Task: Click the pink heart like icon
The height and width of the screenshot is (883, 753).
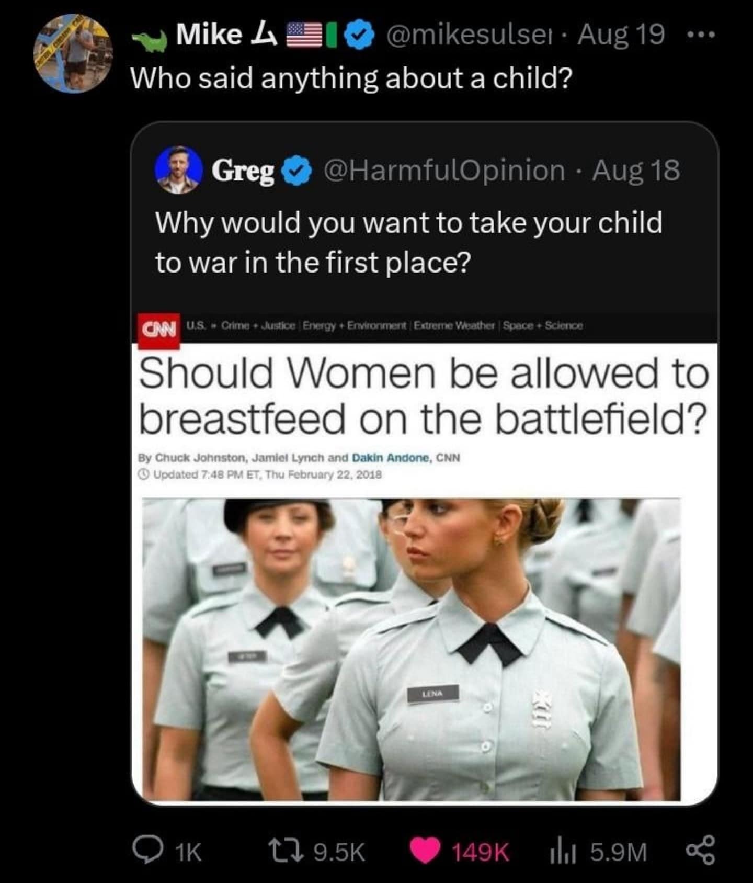Action: (425, 851)
